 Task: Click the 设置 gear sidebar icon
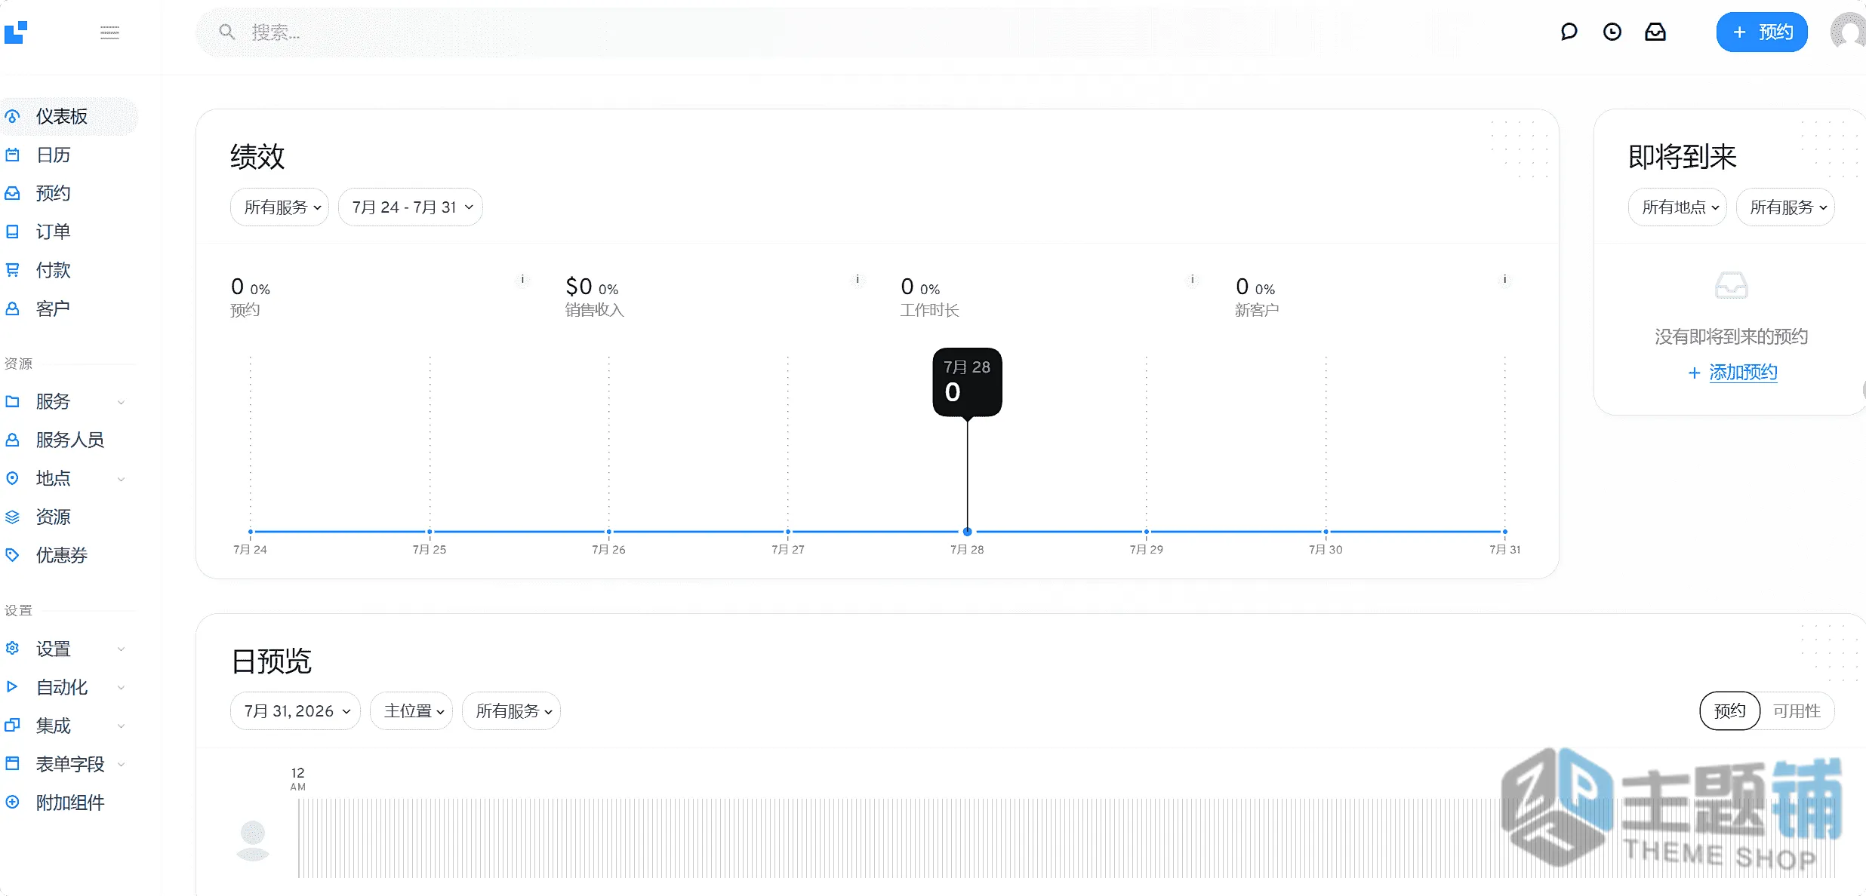click(12, 649)
